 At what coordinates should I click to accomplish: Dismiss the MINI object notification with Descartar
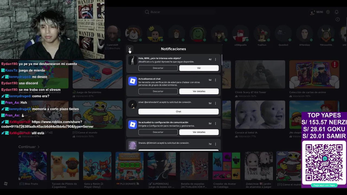click(158, 68)
